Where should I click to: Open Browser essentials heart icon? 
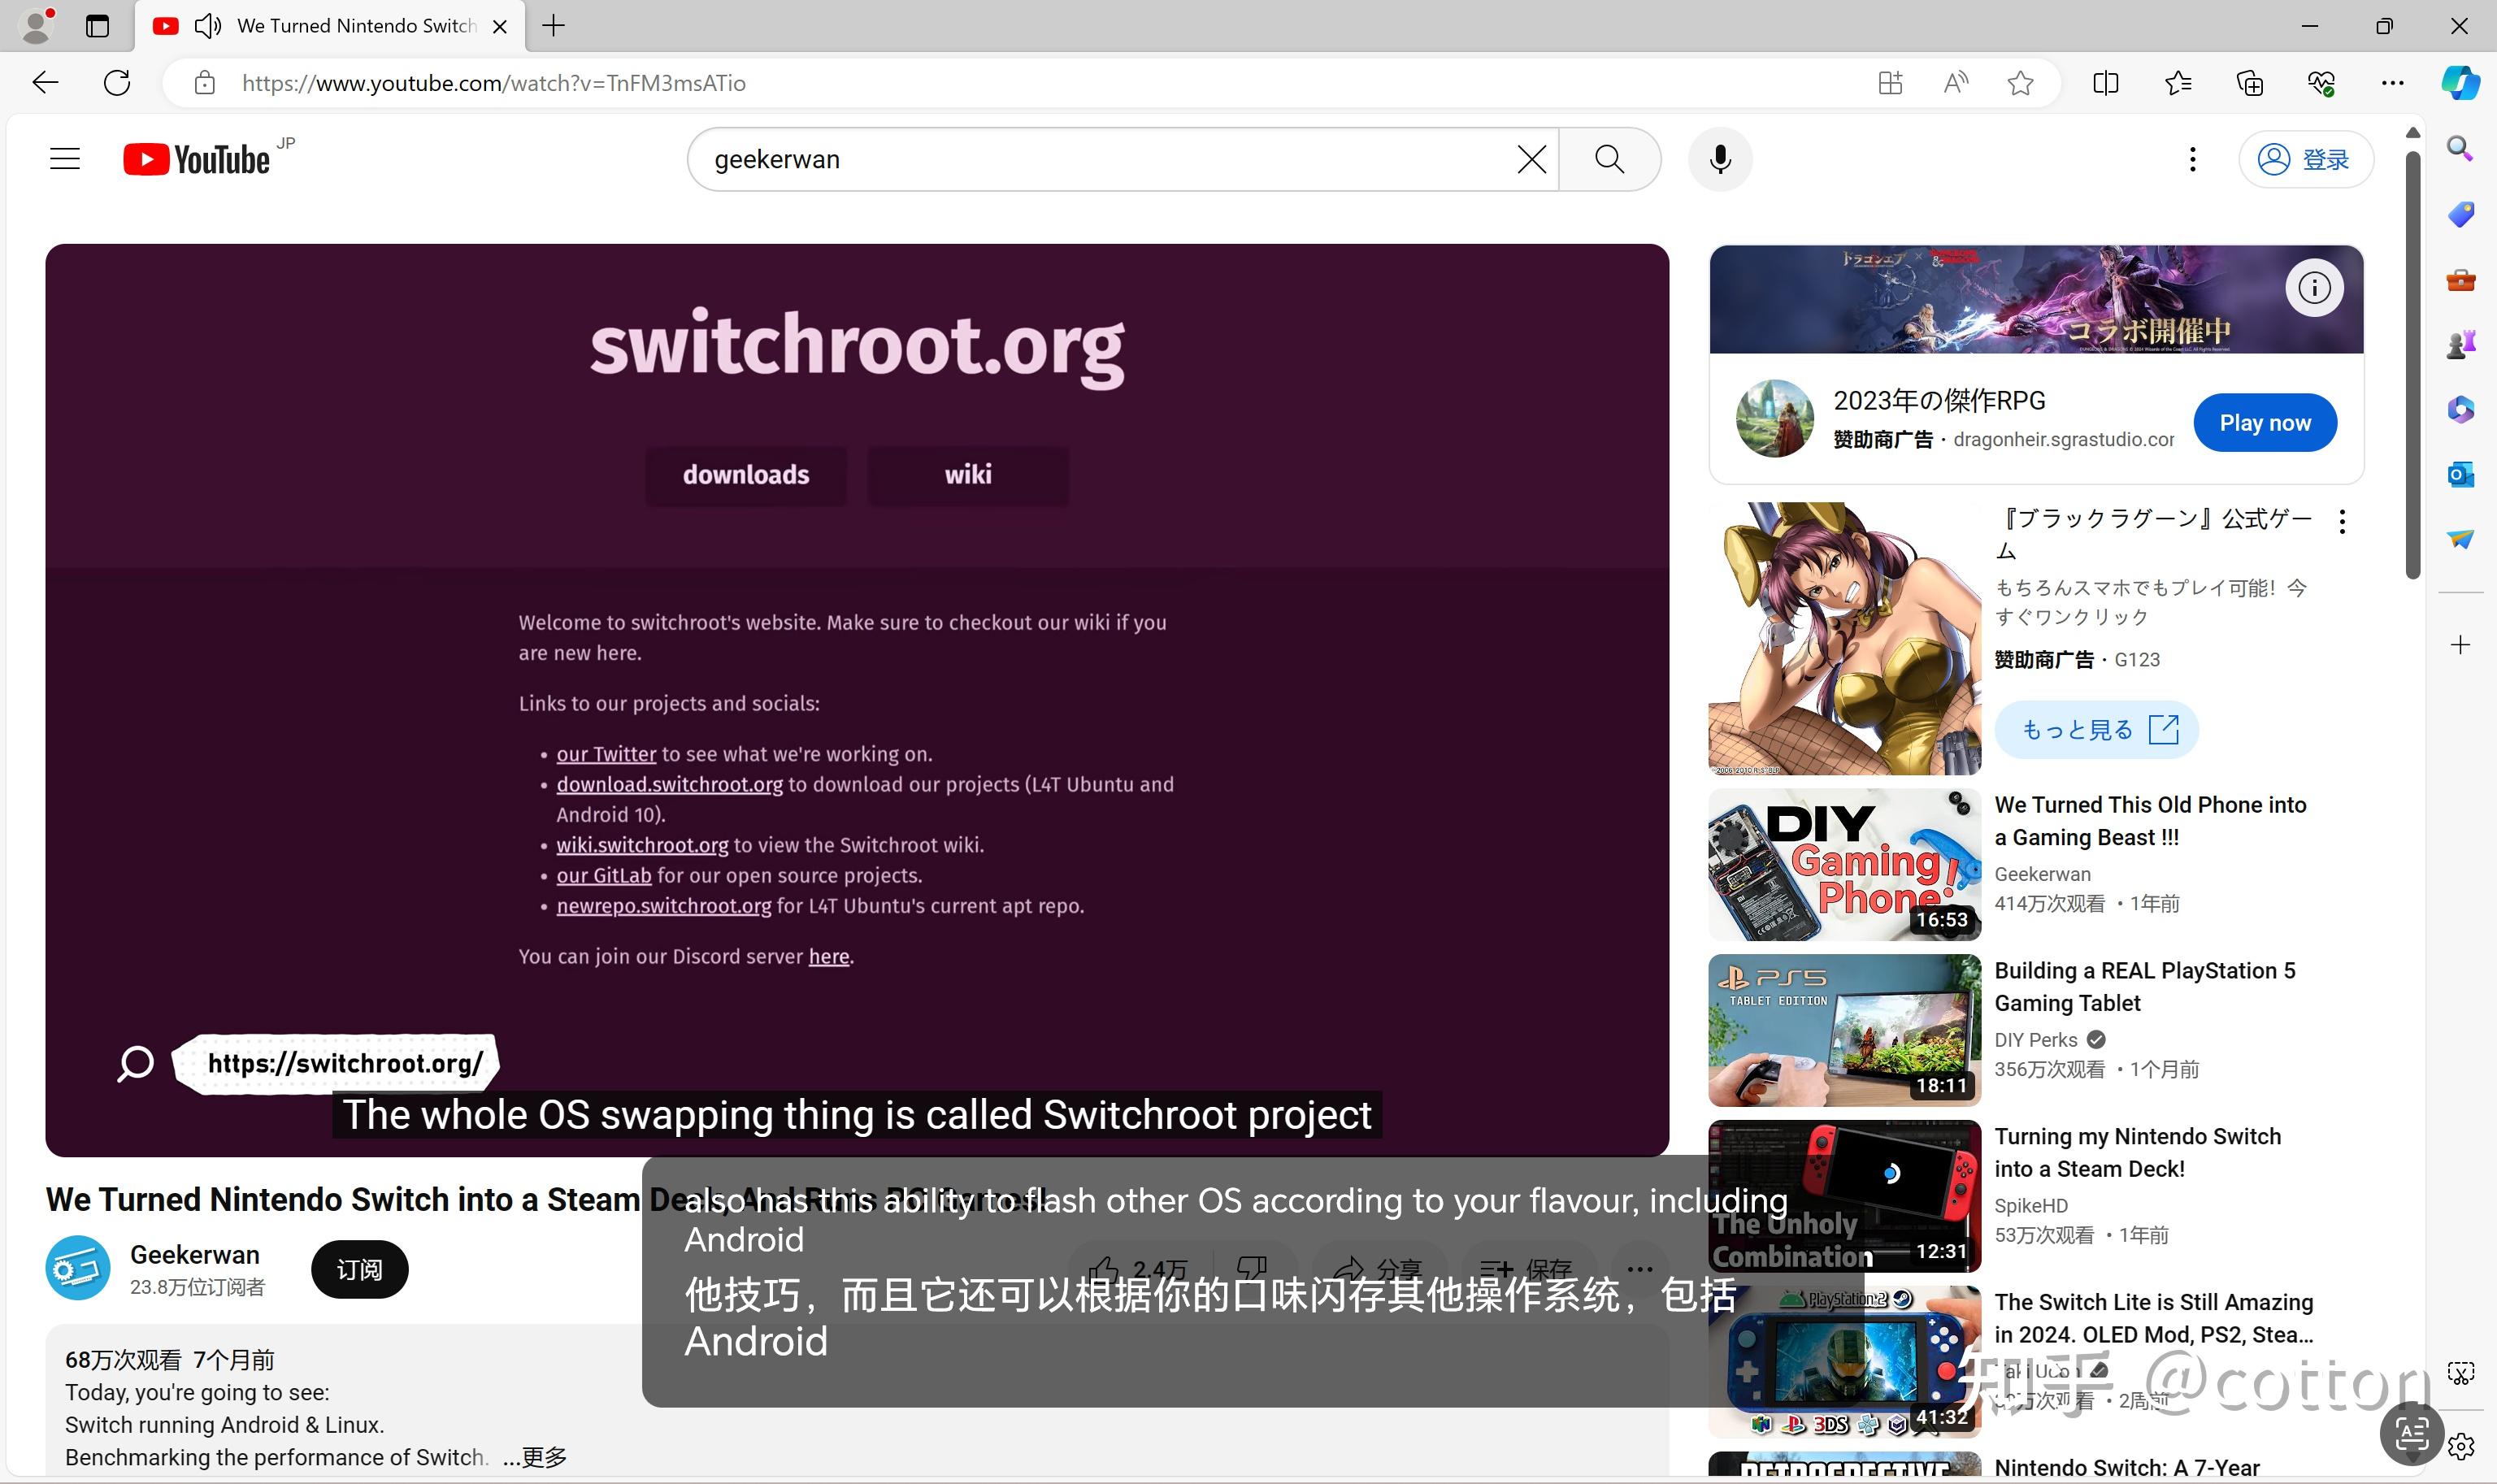[x=2321, y=83]
